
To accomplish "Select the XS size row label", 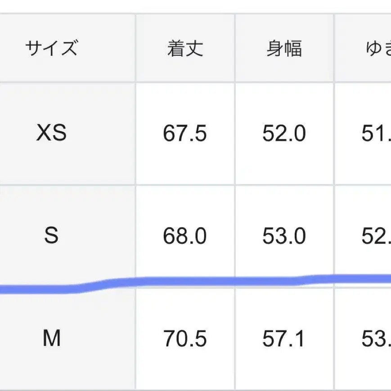I will (x=51, y=133).
